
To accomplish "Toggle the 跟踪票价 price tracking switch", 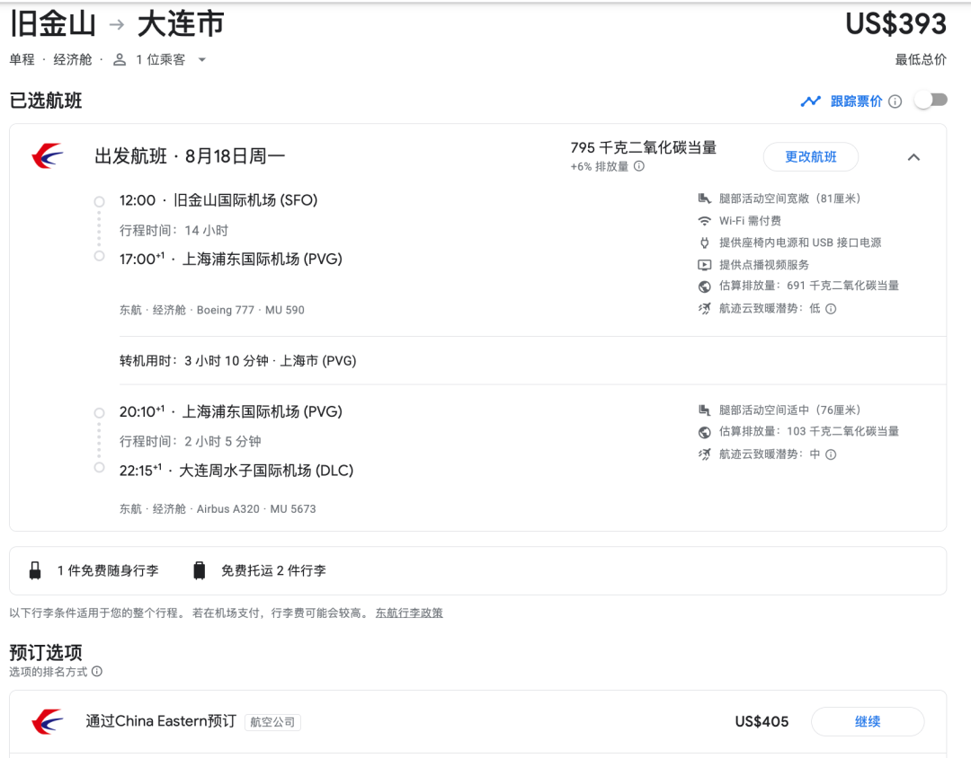I will [931, 101].
